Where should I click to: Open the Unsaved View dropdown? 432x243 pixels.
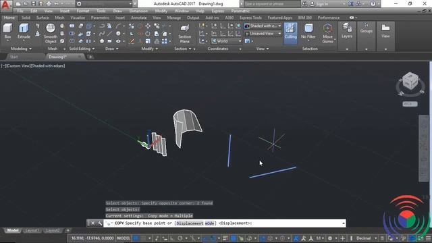pos(263,34)
